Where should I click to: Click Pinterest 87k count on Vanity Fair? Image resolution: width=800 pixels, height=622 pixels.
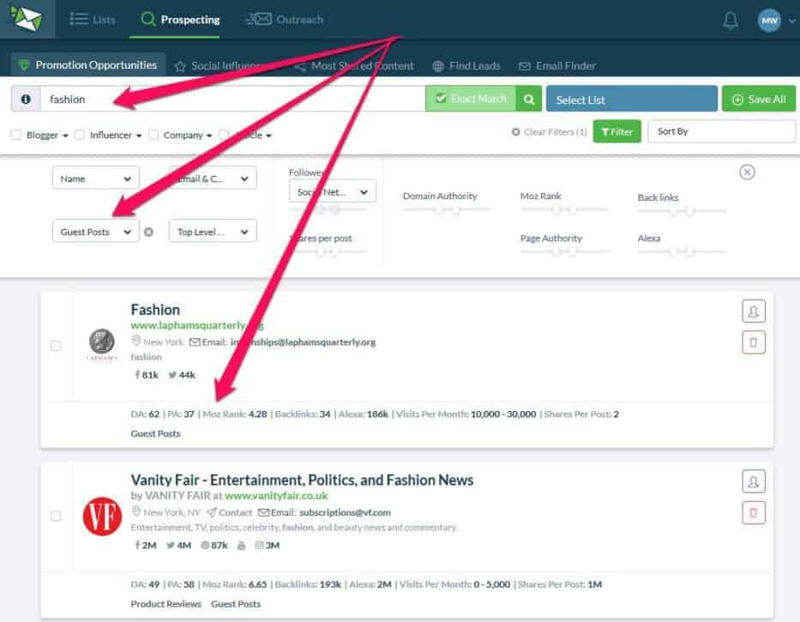pyautogui.click(x=214, y=546)
